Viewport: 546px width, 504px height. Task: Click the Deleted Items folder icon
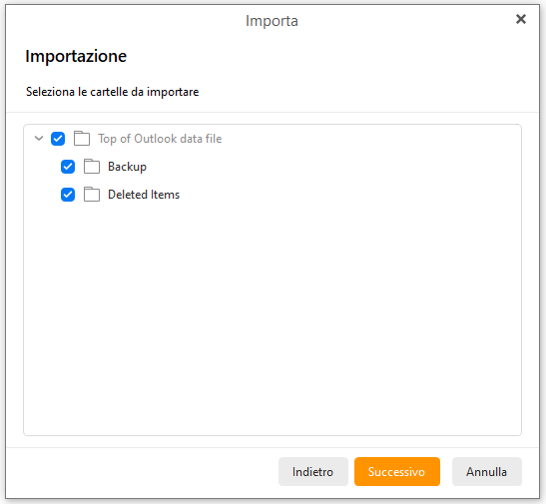tap(92, 194)
